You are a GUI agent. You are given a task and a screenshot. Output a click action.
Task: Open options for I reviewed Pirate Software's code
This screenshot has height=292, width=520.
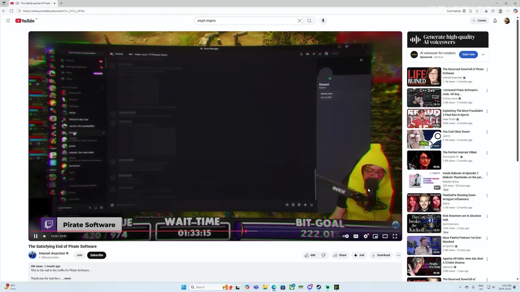click(x=487, y=90)
